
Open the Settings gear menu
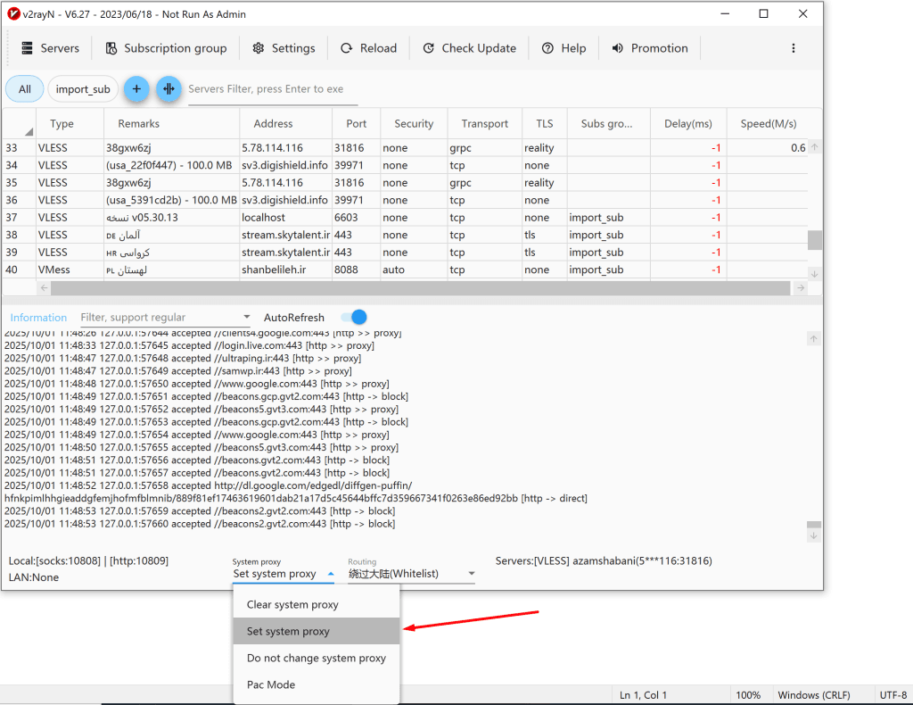click(284, 48)
